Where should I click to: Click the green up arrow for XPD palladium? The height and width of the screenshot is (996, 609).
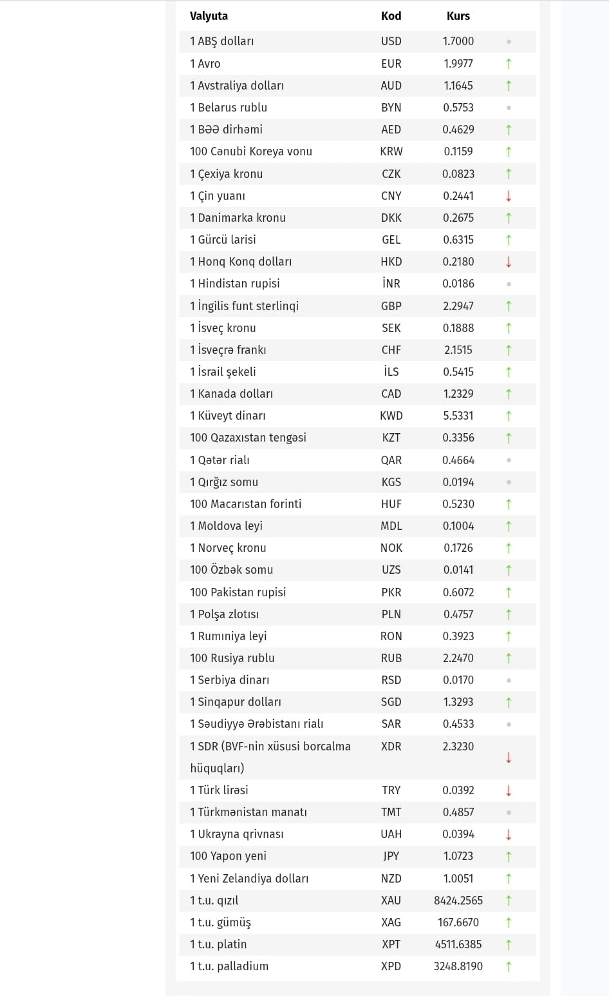click(x=509, y=966)
